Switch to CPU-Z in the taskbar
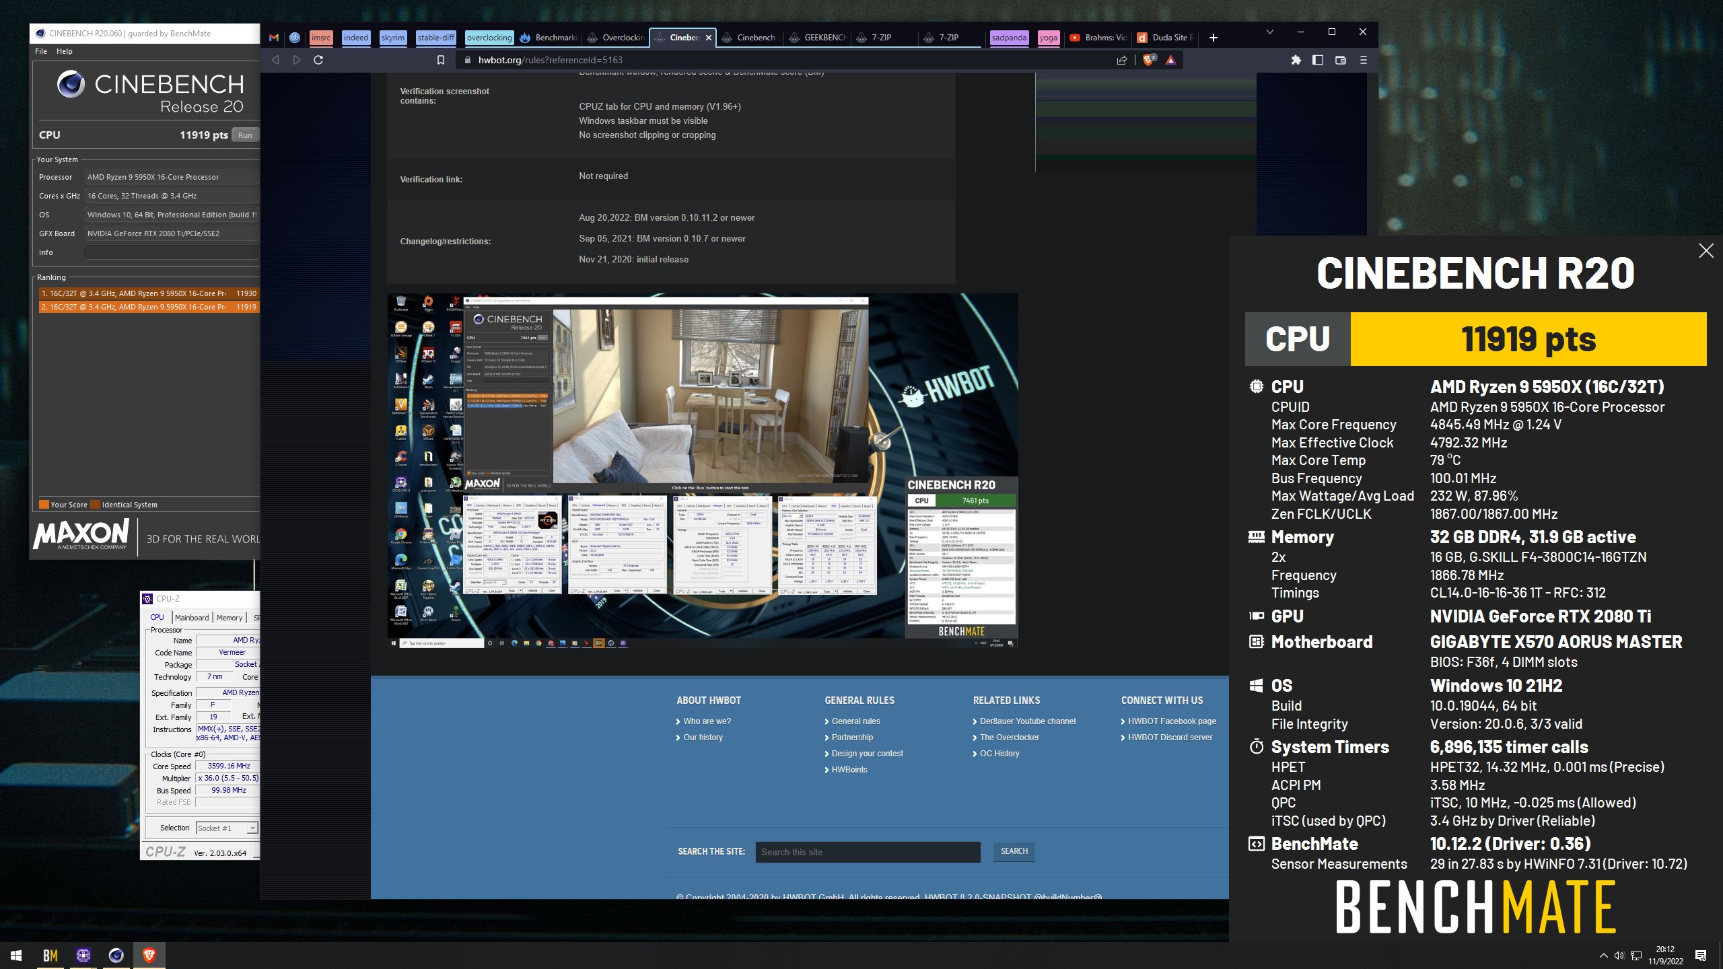This screenshot has width=1723, height=969. (x=83, y=955)
